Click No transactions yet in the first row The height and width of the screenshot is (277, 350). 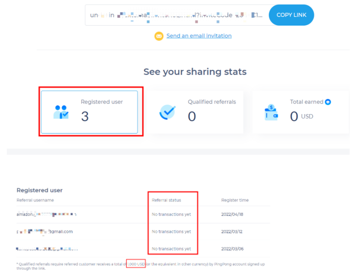click(171, 214)
